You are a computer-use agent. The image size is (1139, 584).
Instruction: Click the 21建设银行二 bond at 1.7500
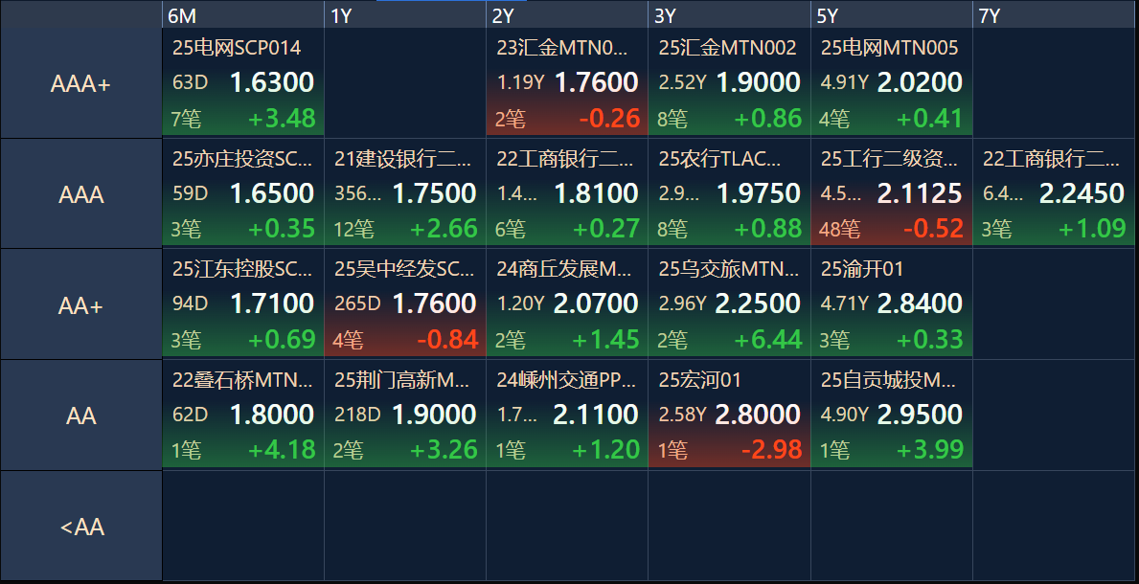tap(405, 193)
